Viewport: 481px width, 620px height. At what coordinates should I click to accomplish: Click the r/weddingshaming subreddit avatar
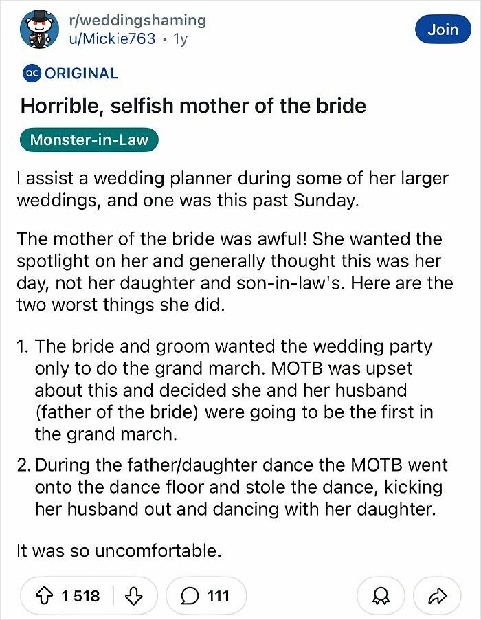39,29
